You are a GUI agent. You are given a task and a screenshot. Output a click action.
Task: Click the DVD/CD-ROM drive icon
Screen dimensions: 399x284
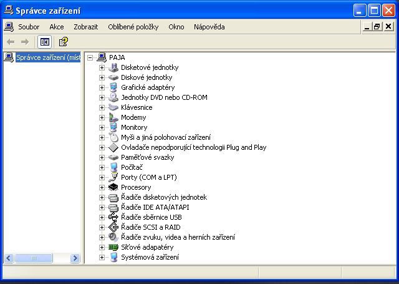click(113, 97)
